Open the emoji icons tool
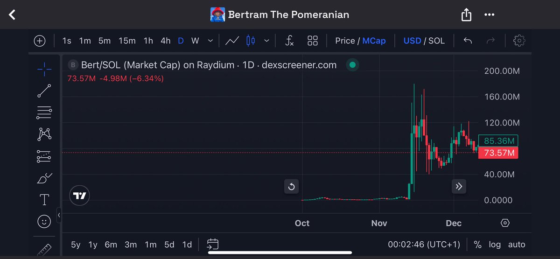The image size is (560, 259). click(44, 222)
